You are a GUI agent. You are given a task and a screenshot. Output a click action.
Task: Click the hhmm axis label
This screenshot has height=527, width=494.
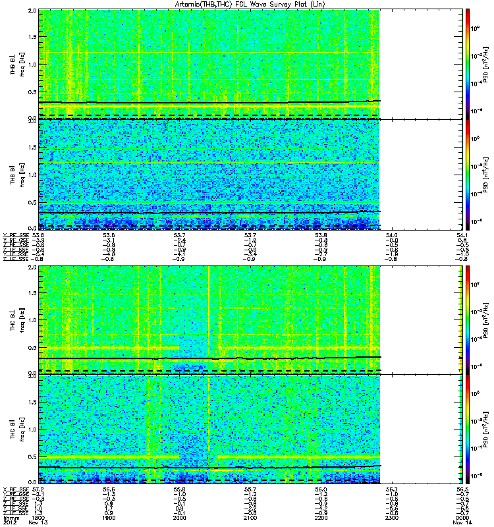[x=10, y=518]
